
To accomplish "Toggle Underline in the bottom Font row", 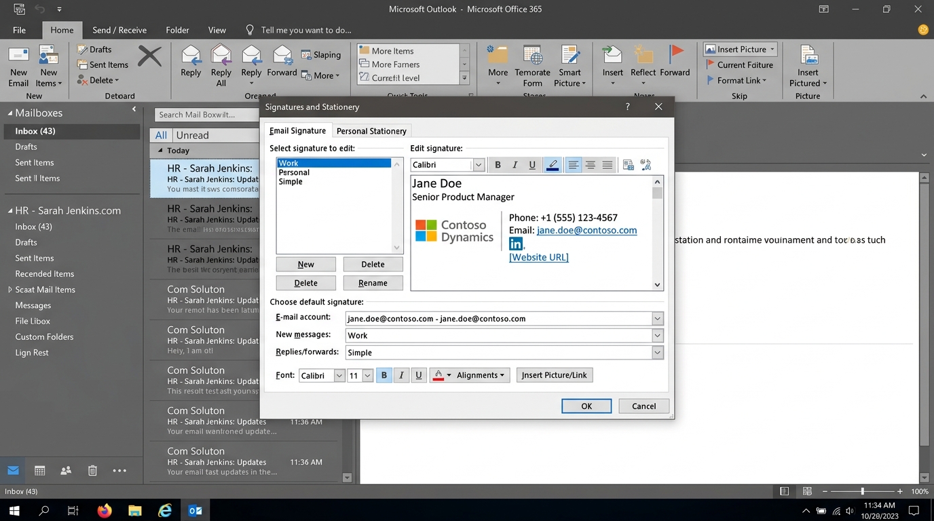I will tap(419, 375).
